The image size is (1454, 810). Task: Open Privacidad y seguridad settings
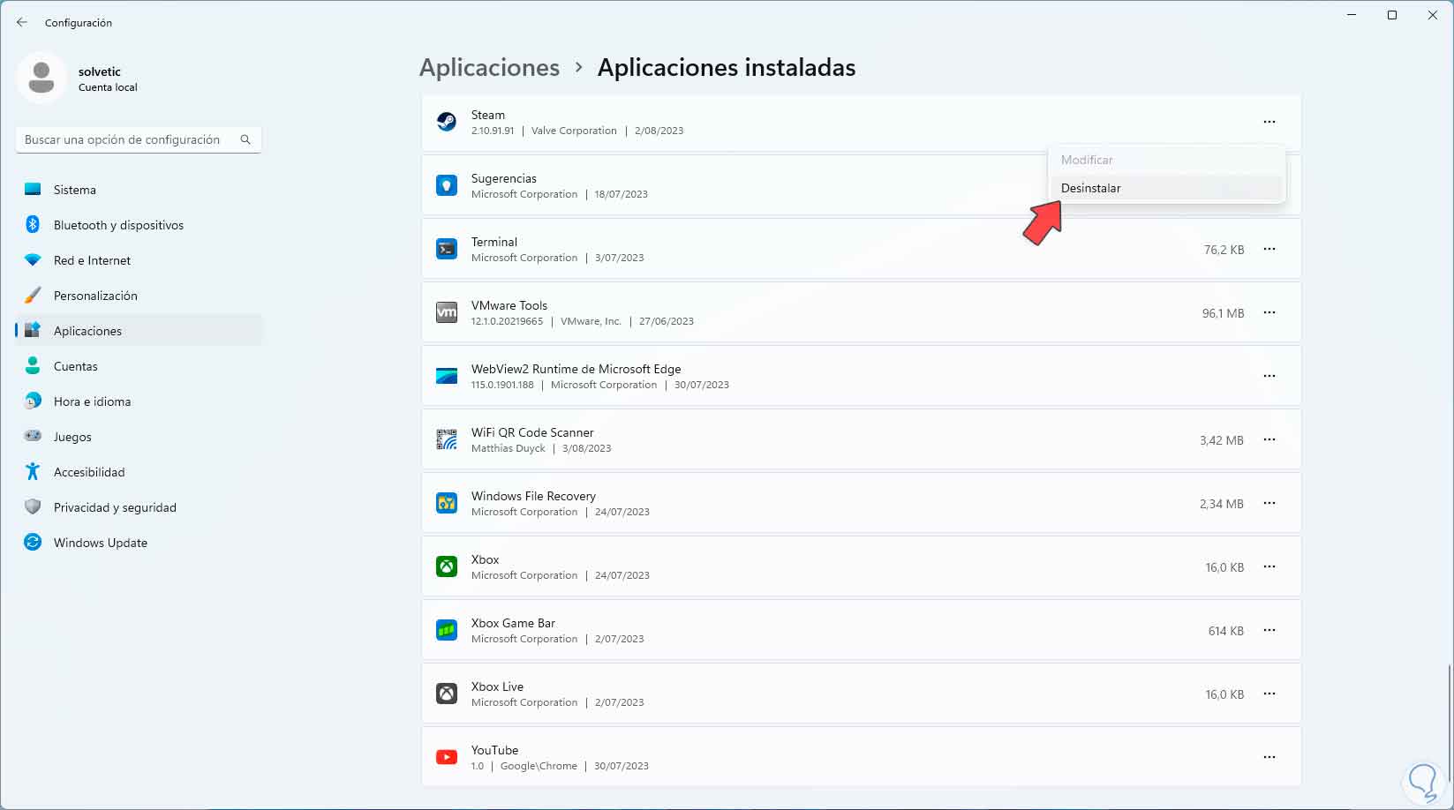tap(139, 507)
